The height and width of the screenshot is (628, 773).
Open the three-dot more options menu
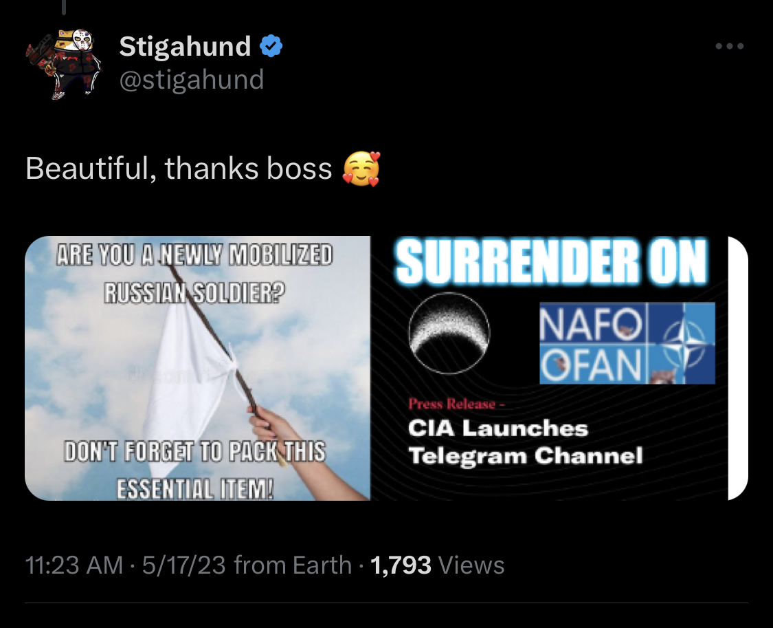coord(730,46)
